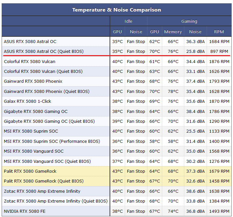233x217 pixels.
Task: Click the '33.1 dBA' noise value
Action: coord(195,72)
